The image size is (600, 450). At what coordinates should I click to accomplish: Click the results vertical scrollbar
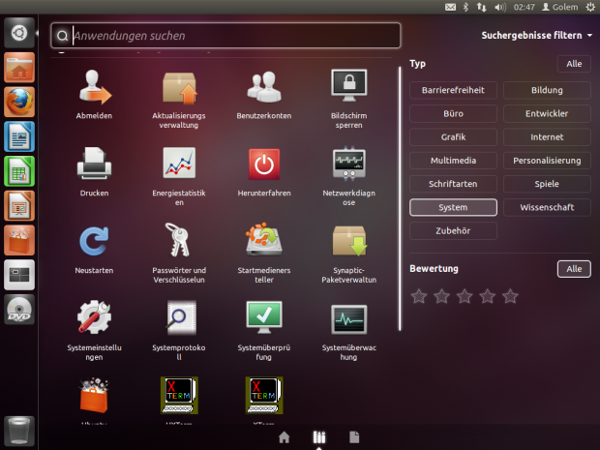pyautogui.click(x=400, y=198)
